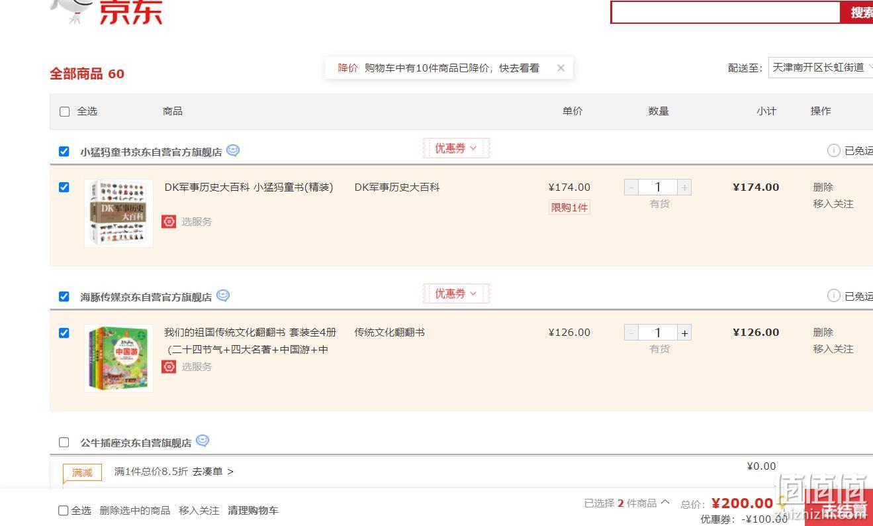Open chat icon for 海豚传媒 store
The height and width of the screenshot is (526, 873).
click(223, 295)
